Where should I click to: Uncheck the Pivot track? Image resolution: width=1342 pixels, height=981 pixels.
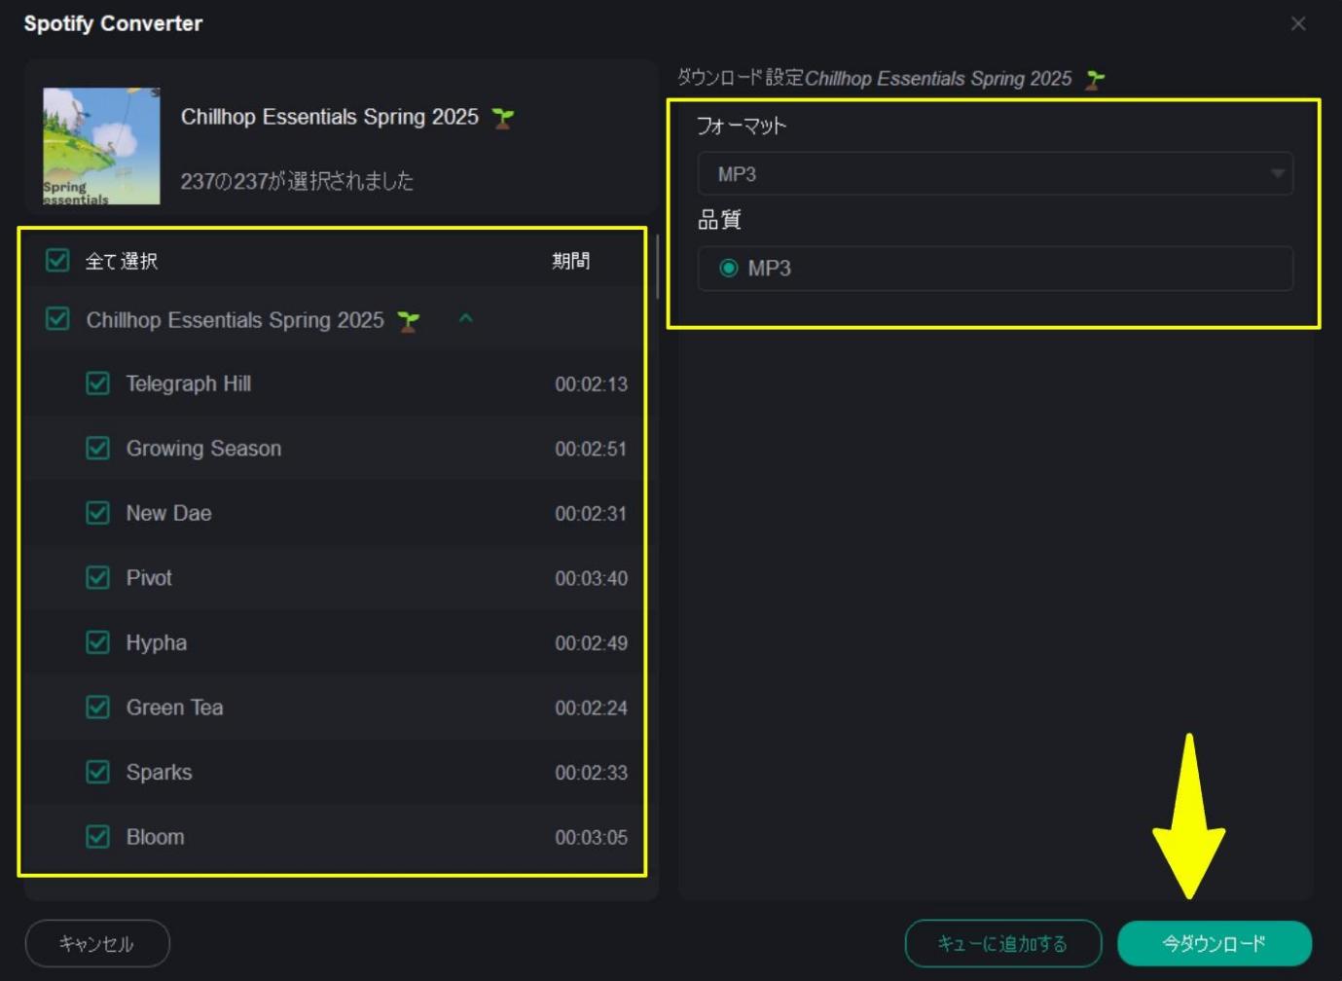97,577
